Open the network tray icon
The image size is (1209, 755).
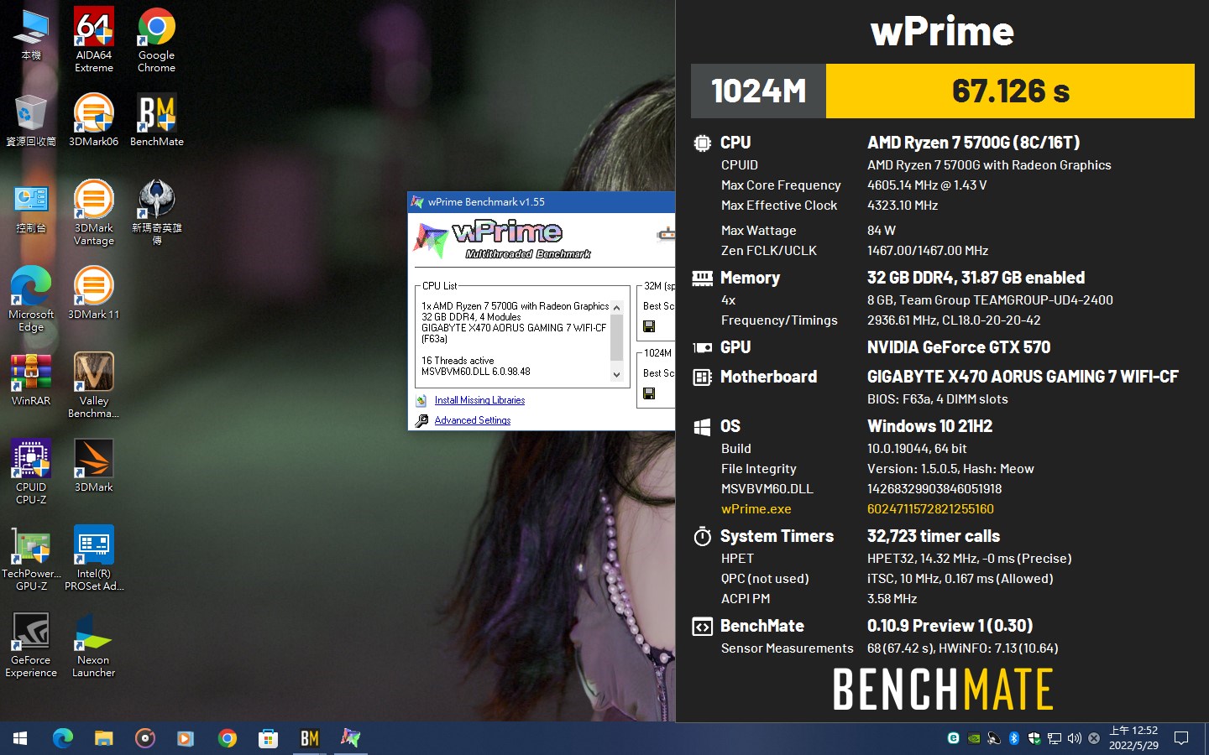(1054, 738)
